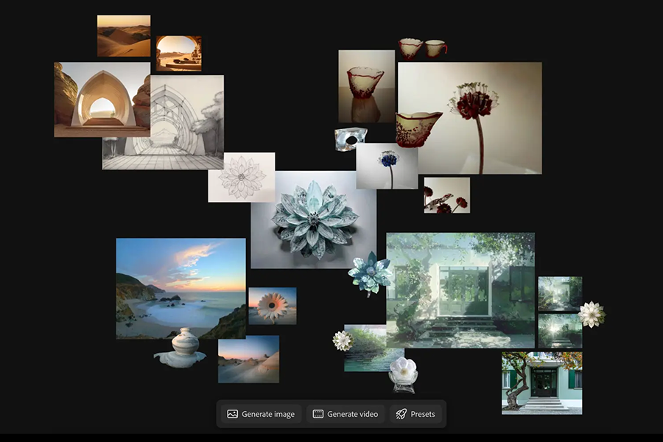Select the white spiky flower beside water painting

point(343,341)
